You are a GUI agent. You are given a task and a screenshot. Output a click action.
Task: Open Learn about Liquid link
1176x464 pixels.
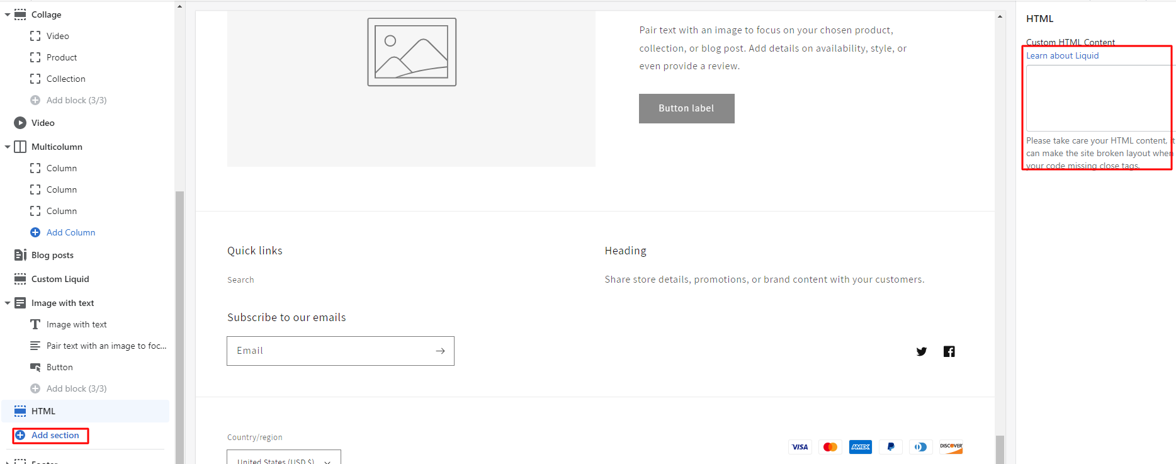click(x=1062, y=55)
